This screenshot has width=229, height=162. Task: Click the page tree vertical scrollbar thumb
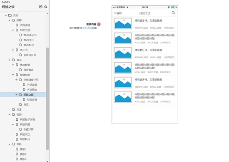pos(47,99)
